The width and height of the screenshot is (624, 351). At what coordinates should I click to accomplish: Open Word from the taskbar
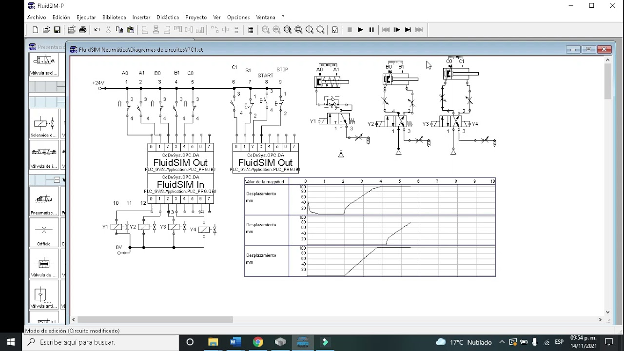(x=235, y=342)
